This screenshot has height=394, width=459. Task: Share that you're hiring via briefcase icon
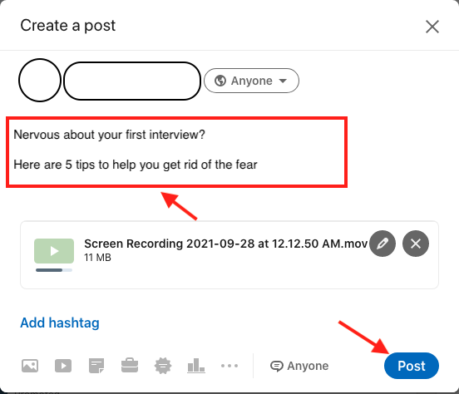click(x=130, y=365)
